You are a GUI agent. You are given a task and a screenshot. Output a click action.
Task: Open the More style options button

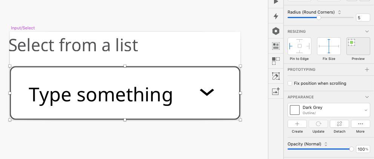coord(360,124)
